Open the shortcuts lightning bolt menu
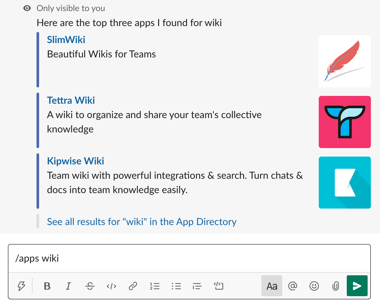The width and height of the screenshot is (380, 304). click(x=21, y=286)
